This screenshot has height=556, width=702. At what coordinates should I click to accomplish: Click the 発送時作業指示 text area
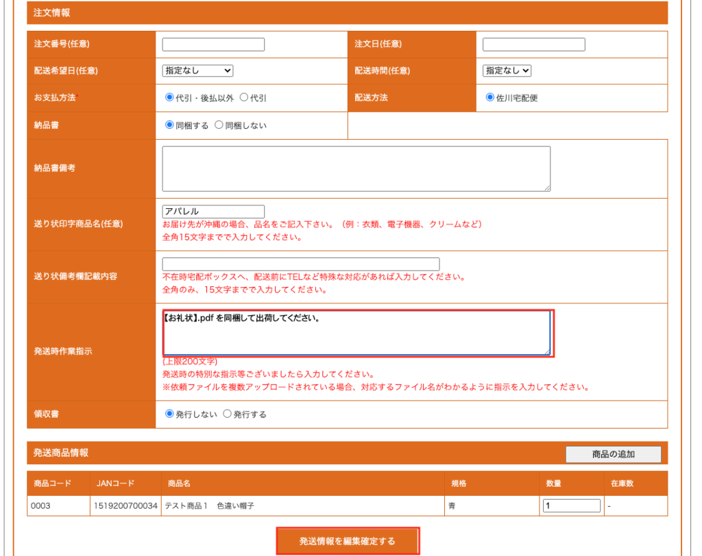point(356,333)
